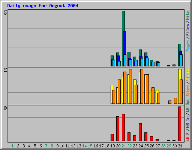Select day '2' on the x-axis
This screenshot has width=192, height=150.
[18, 146]
